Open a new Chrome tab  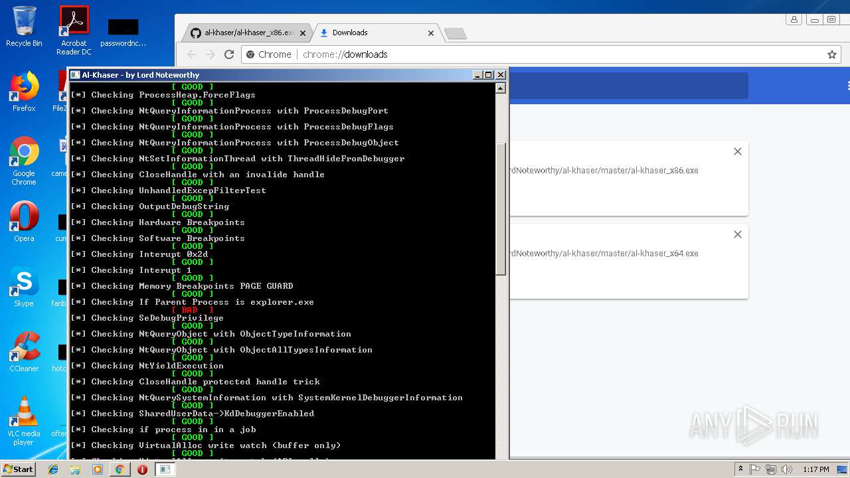click(455, 33)
